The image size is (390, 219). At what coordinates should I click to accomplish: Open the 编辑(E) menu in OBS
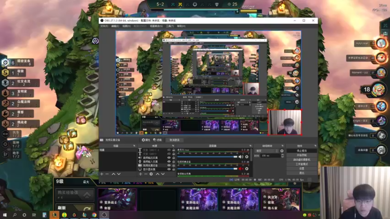pyautogui.click(x=115, y=26)
